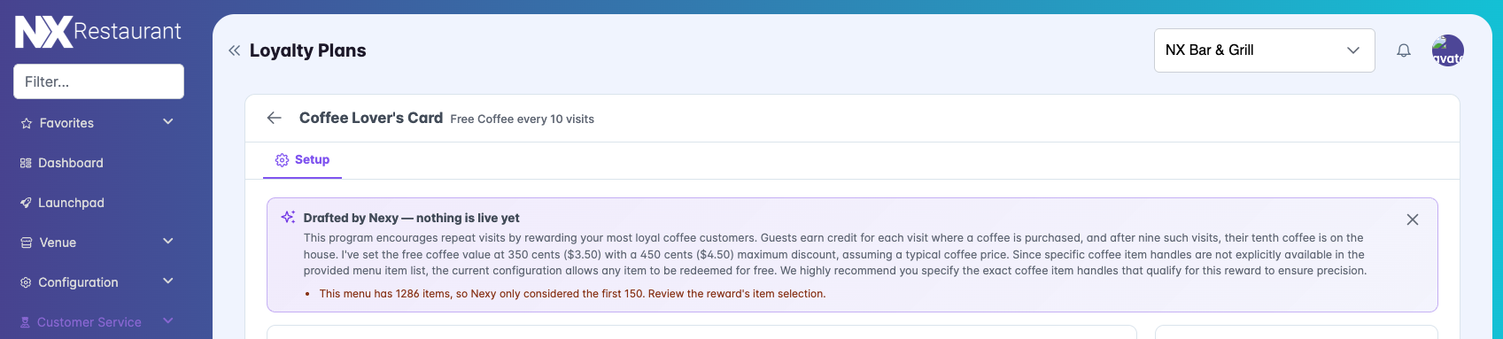Expand the Customer Service menu chevron

pos(168,321)
